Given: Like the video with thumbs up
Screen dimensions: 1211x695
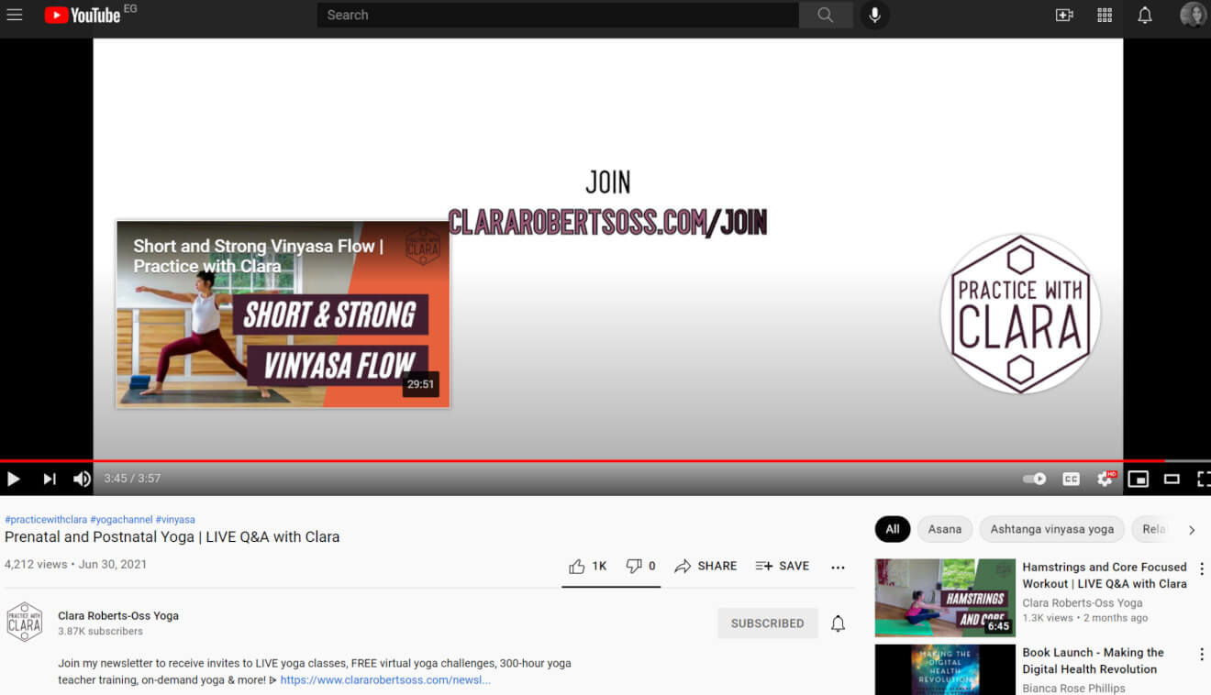Looking at the screenshot, I should point(587,567).
